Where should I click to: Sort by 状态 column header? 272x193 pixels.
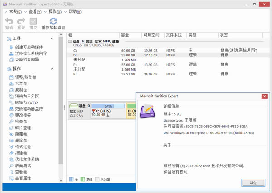240,35
